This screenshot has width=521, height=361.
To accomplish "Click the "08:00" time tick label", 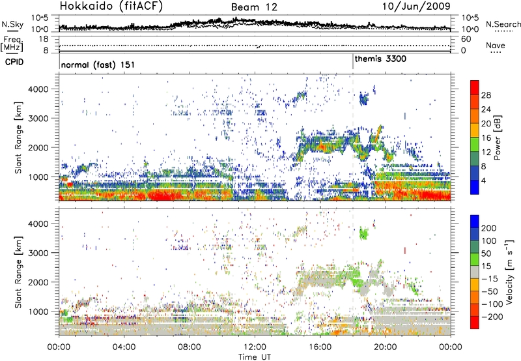I will click(x=190, y=347).
